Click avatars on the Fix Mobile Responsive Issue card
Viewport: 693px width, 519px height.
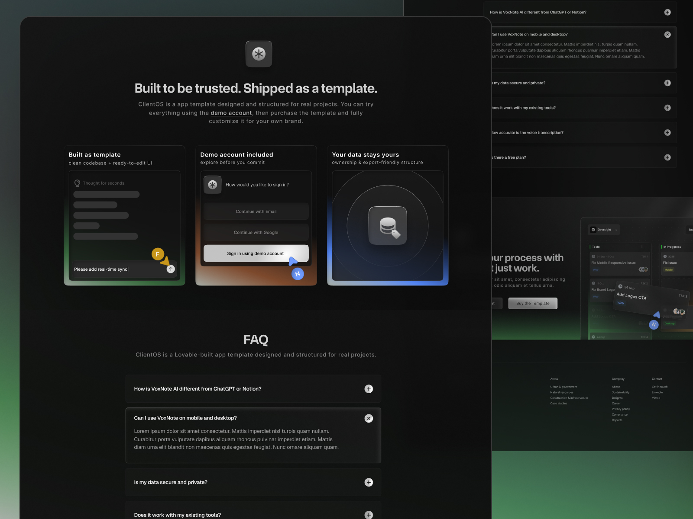click(x=644, y=269)
